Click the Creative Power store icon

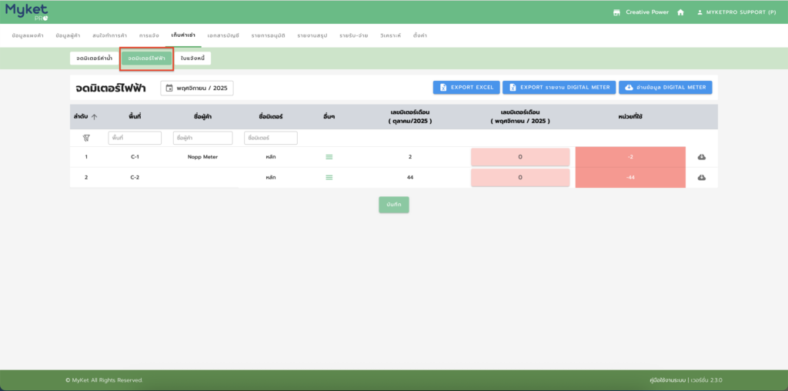coord(616,12)
